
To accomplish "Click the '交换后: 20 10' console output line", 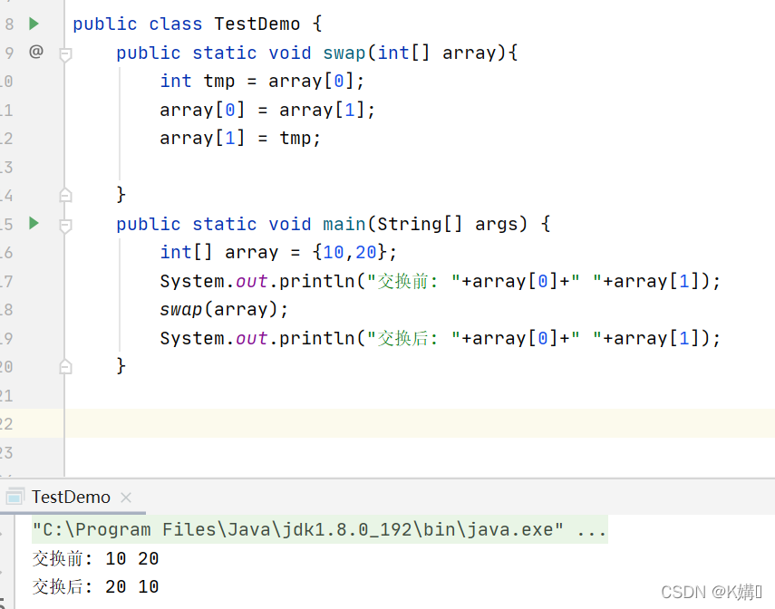I will click(95, 586).
